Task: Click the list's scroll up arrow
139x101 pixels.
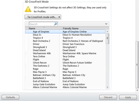Action: click(107, 32)
